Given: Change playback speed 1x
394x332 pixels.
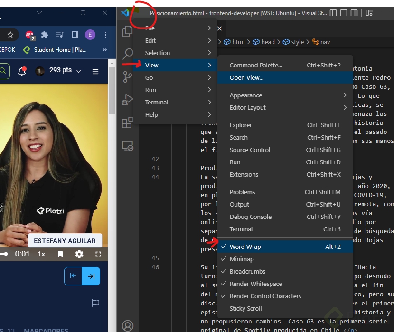Looking at the screenshot, I should pos(41,254).
